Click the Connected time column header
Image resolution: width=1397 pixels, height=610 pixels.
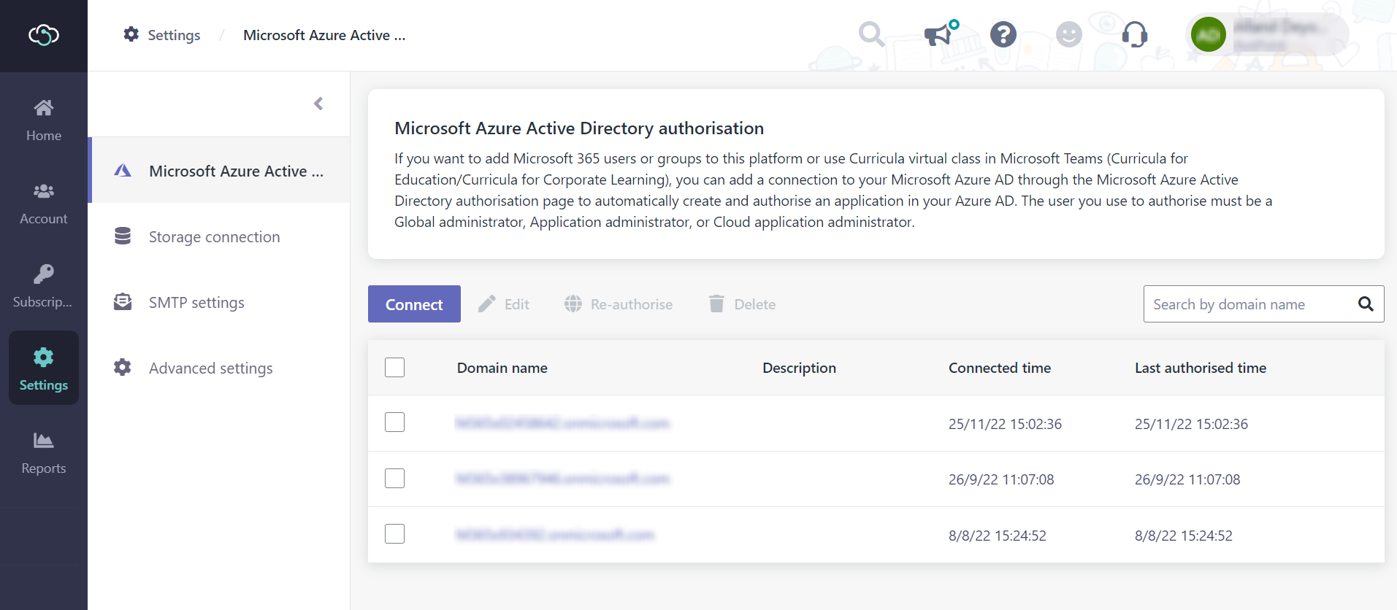pyautogui.click(x=1000, y=368)
